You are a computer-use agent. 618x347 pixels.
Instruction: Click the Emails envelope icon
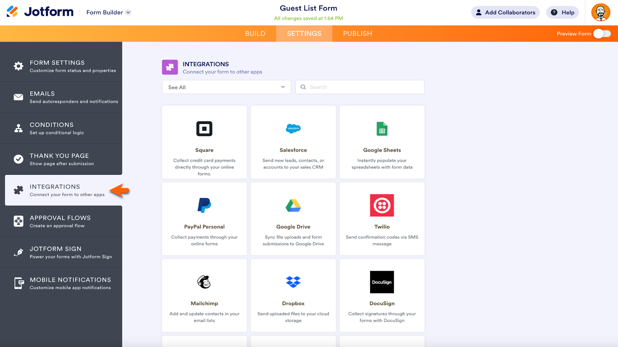click(19, 97)
